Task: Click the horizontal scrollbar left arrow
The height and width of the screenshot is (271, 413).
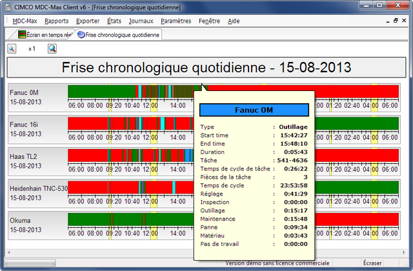Action: [9, 252]
